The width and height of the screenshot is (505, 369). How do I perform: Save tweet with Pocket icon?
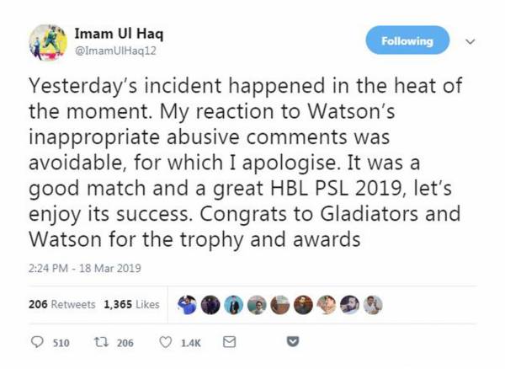(x=293, y=341)
